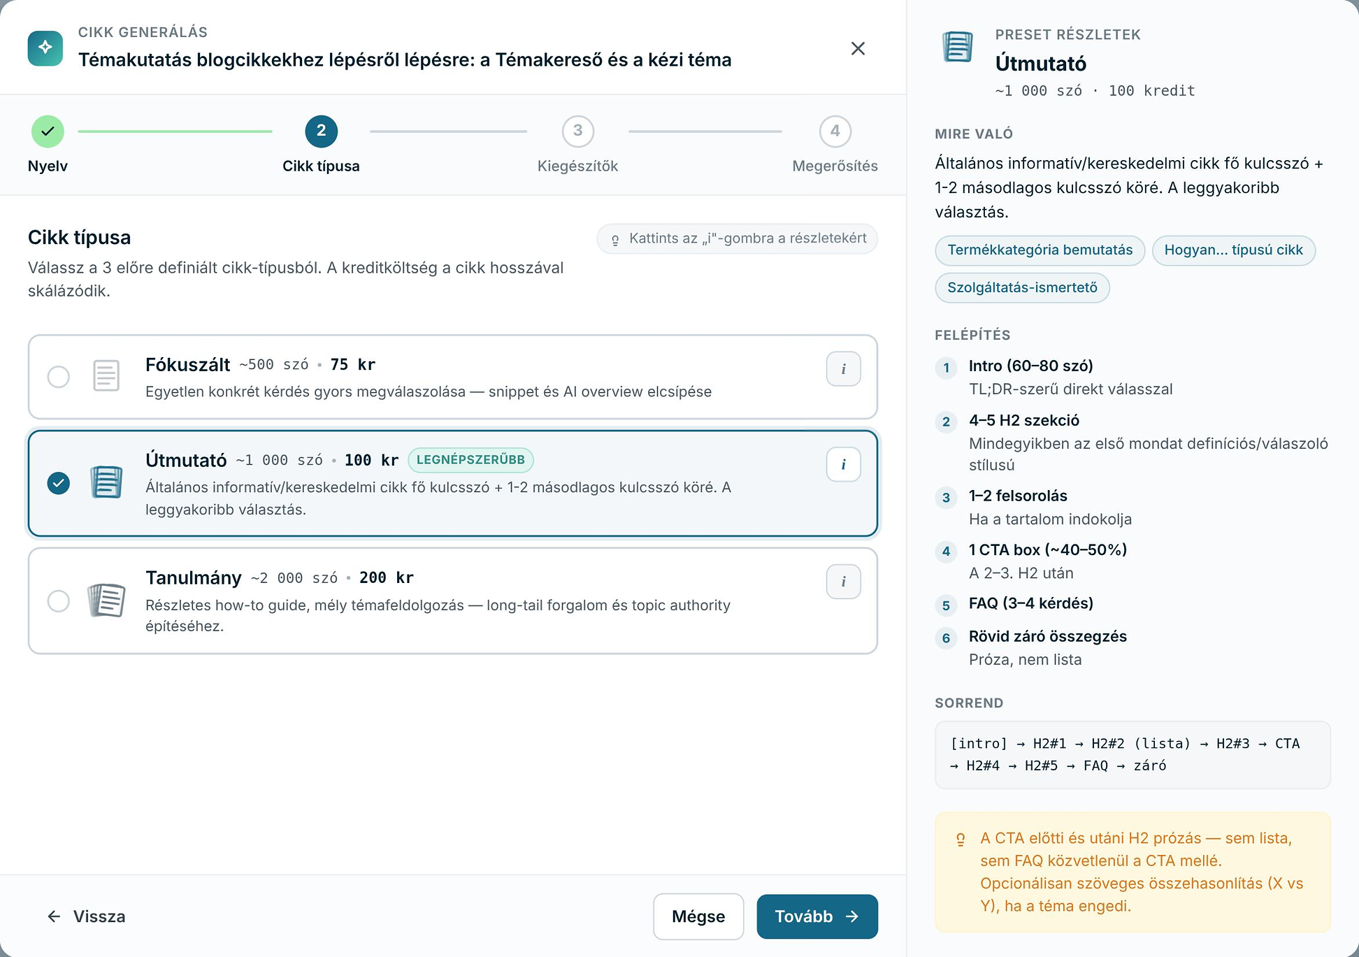The width and height of the screenshot is (1359, 957).
Task: Click the Termékkategória bemutatás tag
Action: coord(1040,250)
